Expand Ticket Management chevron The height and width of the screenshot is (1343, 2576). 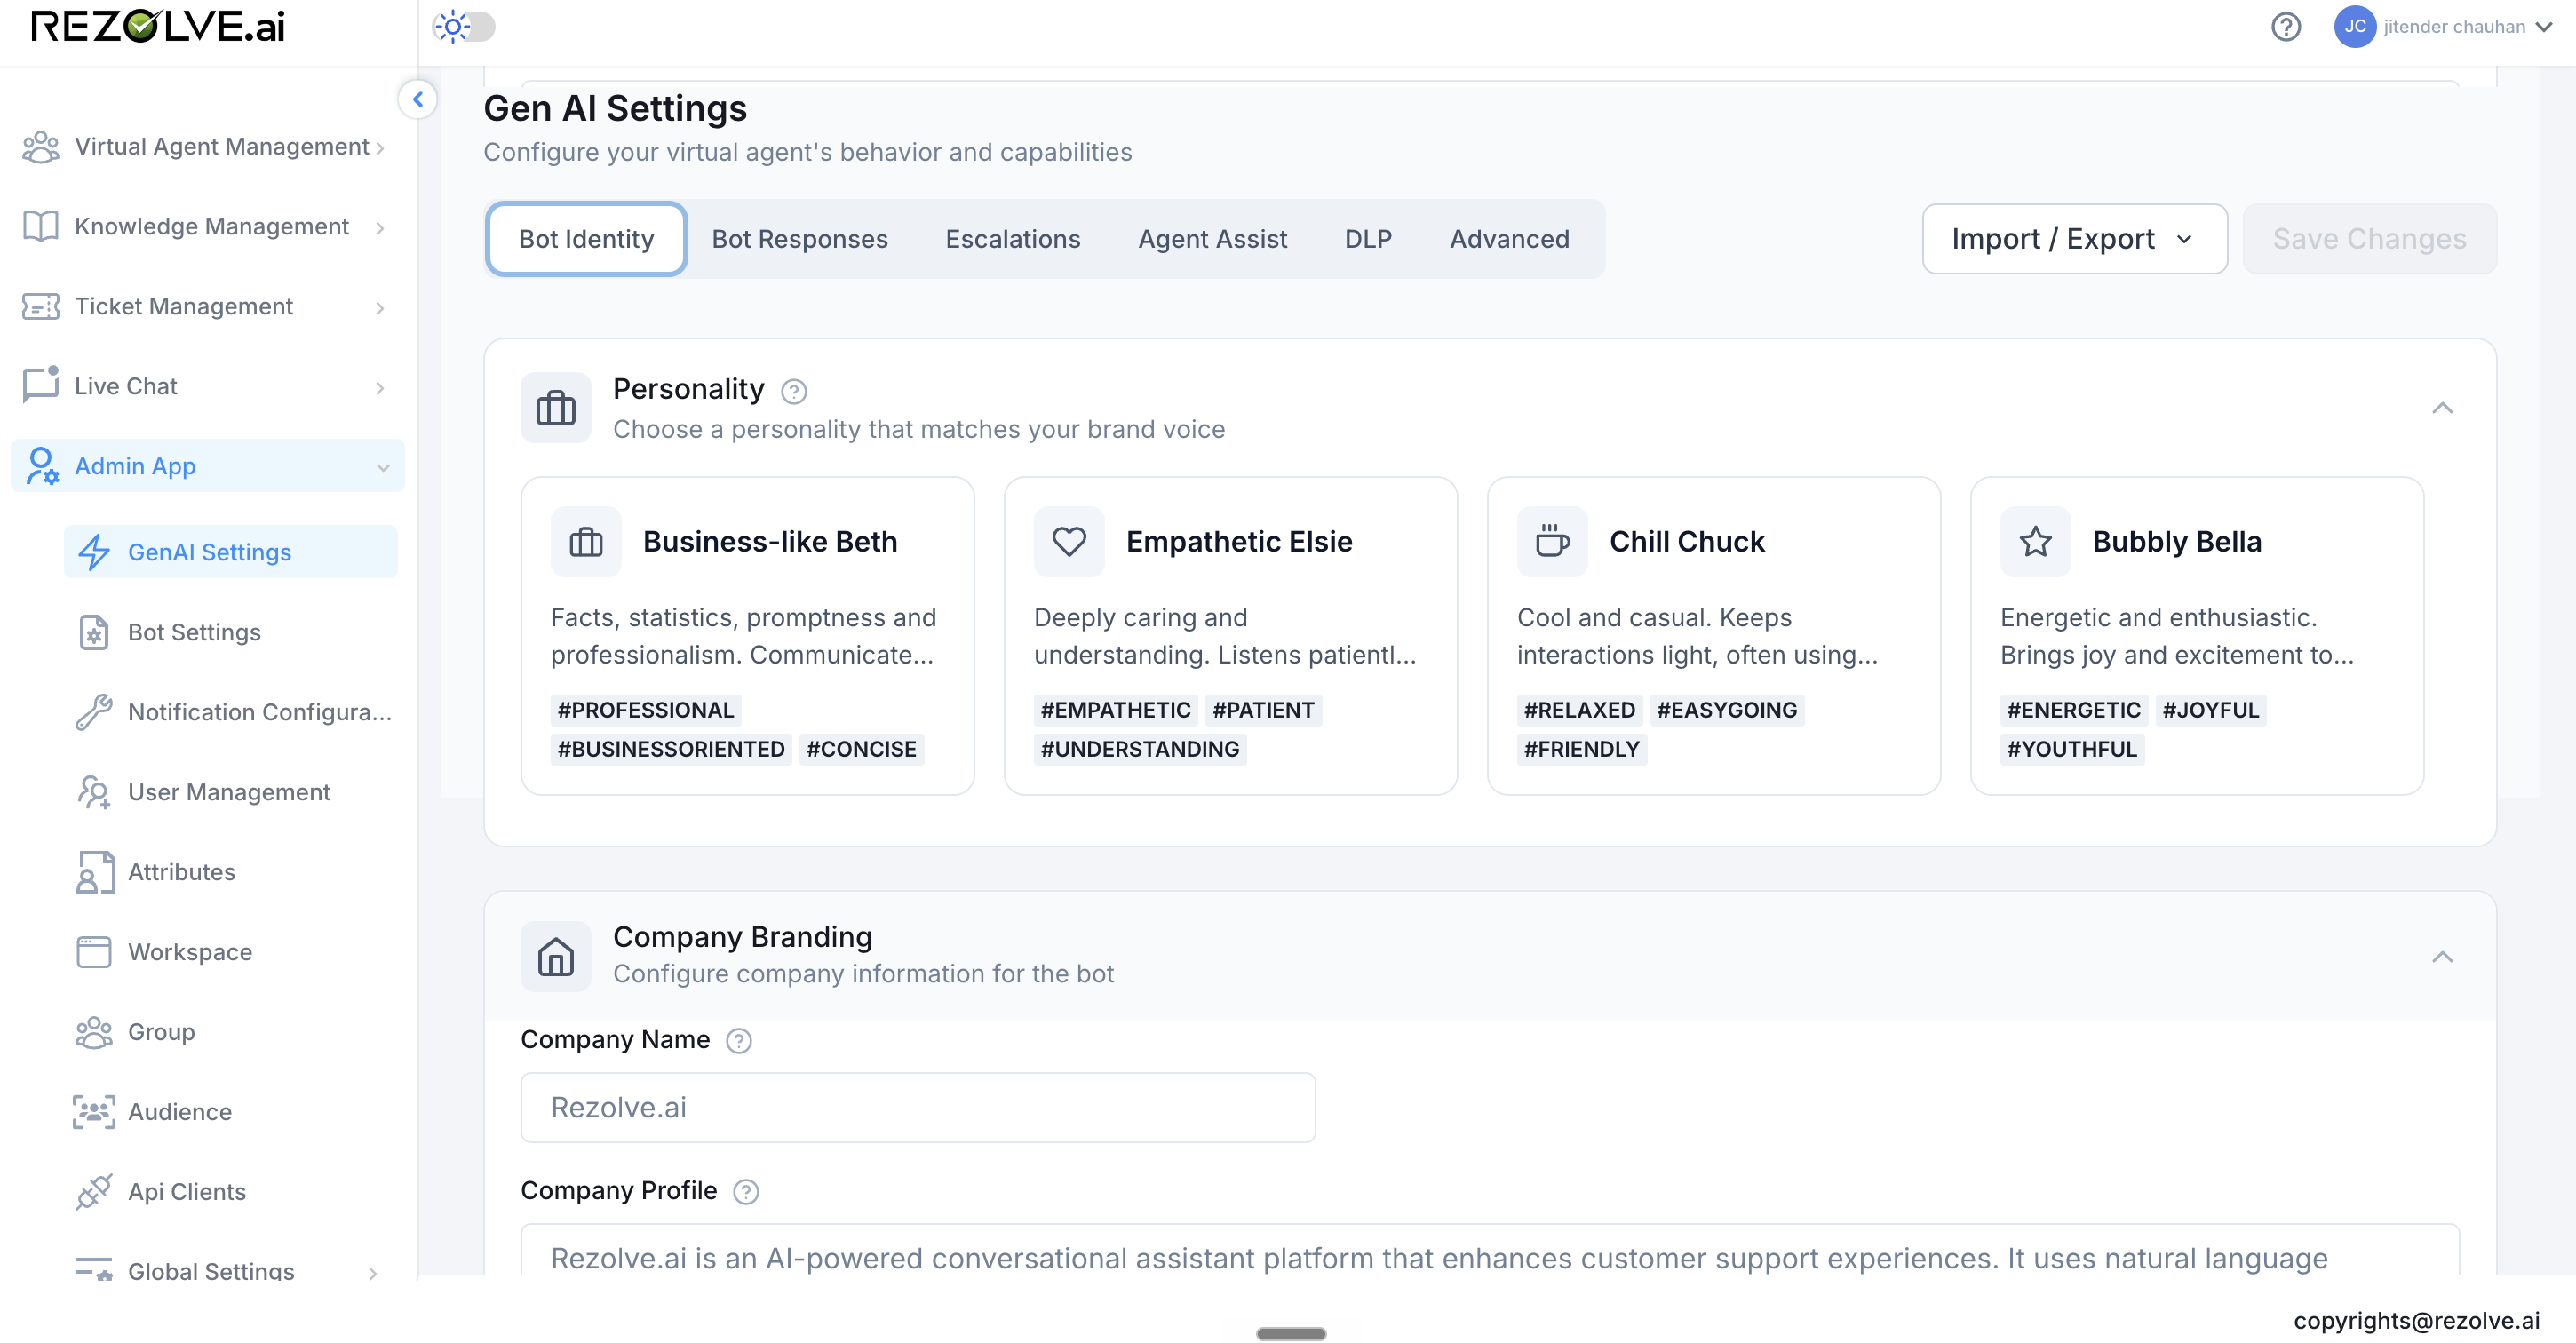(x=380, y=308)
